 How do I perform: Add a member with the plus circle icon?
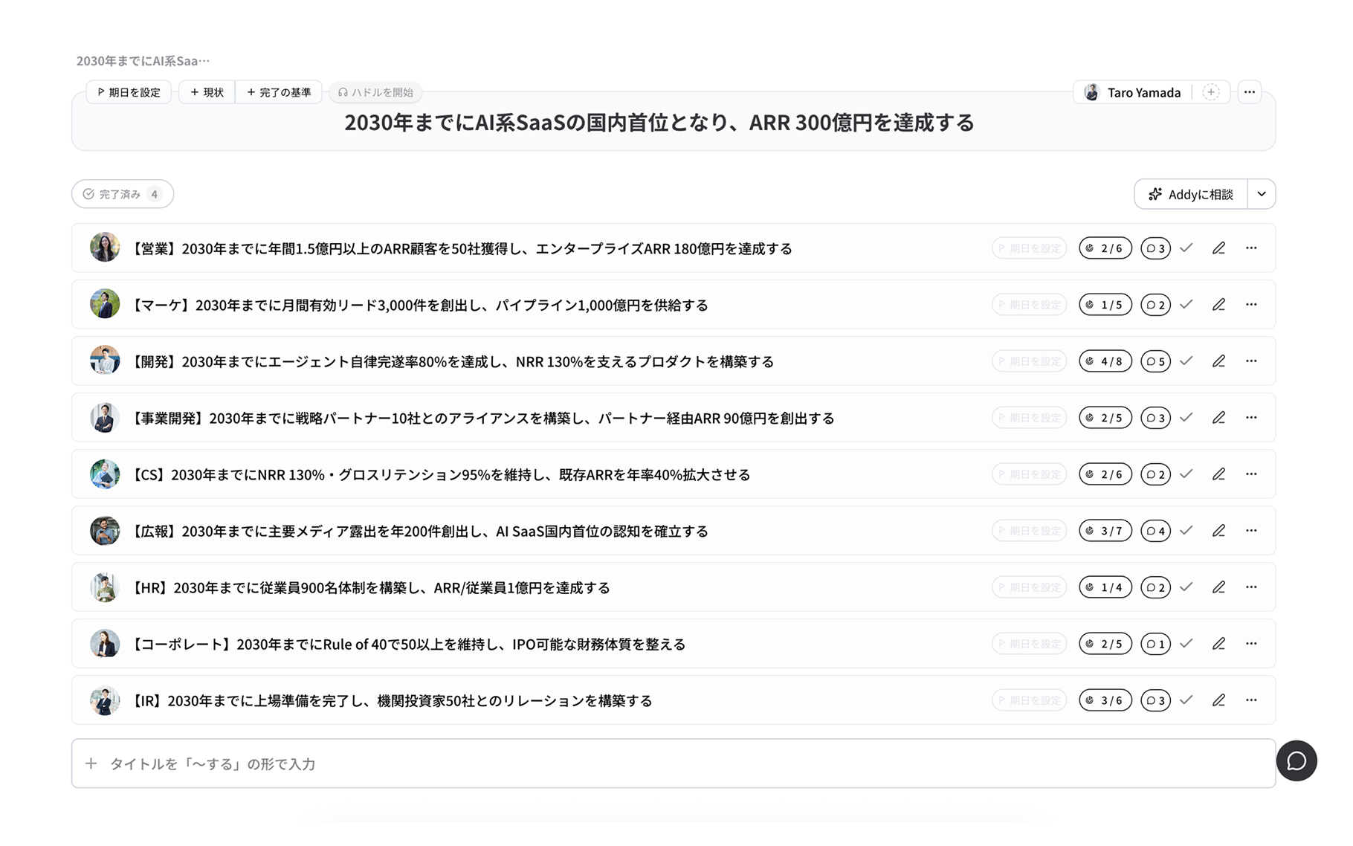[x=1211, y=92]
